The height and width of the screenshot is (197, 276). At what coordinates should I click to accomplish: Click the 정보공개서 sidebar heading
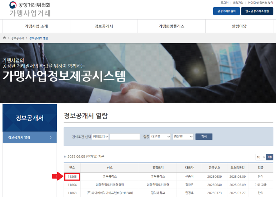pos(30,118)
